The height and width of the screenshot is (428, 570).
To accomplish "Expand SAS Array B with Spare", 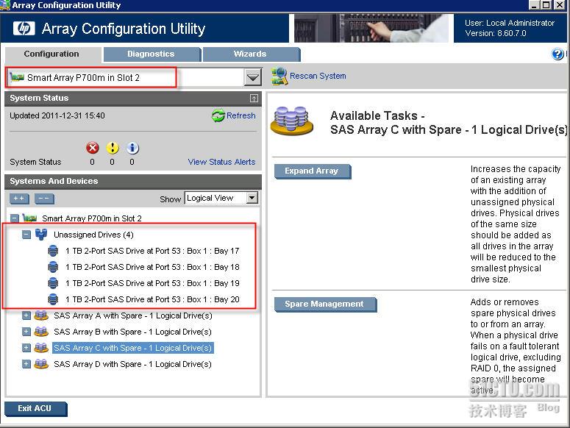I will coord(26,332).
